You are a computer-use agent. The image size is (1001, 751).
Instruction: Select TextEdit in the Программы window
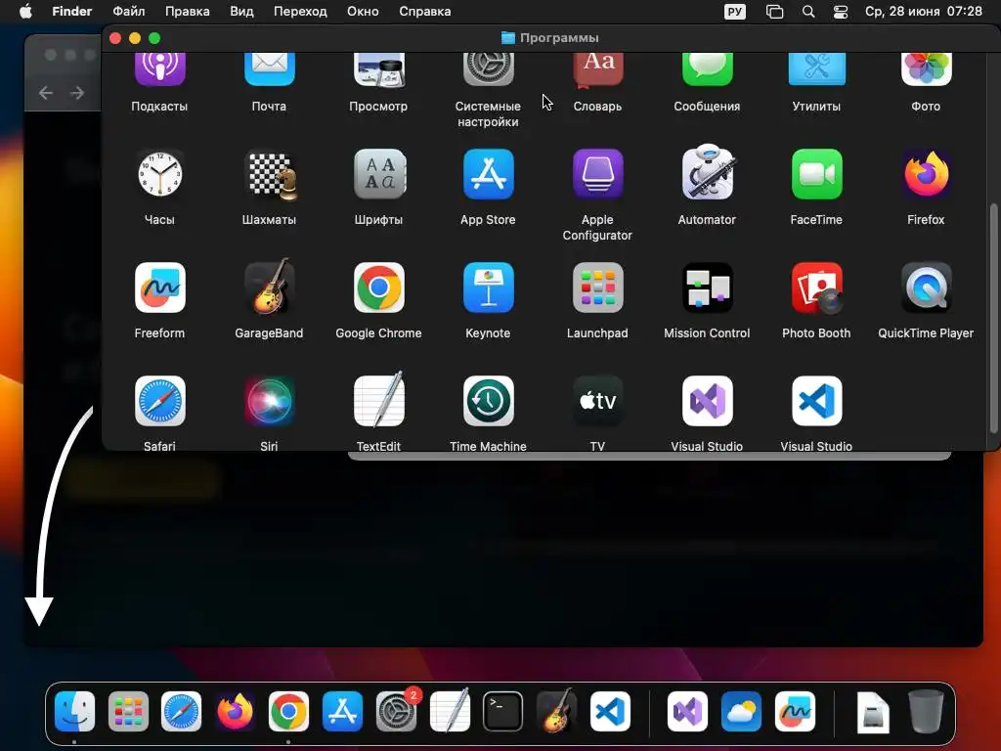pyautogui.click(x=378, y=400)
